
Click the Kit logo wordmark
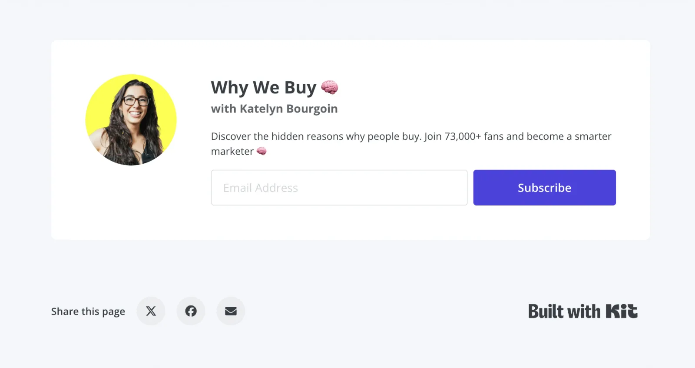pos(622,312)
